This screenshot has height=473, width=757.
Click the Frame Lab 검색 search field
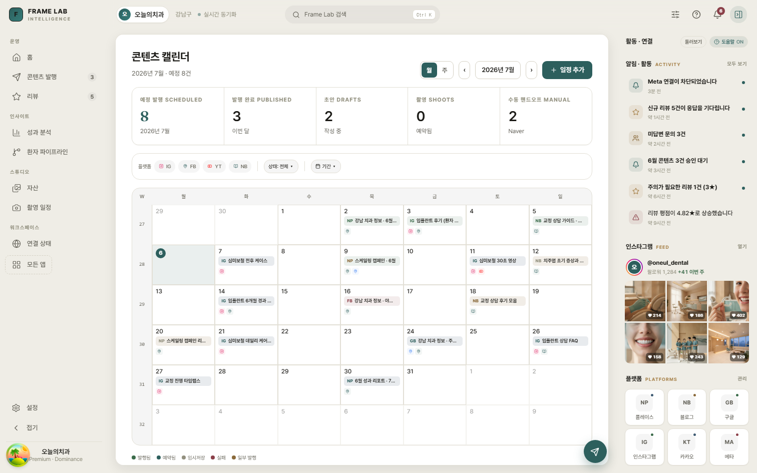pos(362,15)
